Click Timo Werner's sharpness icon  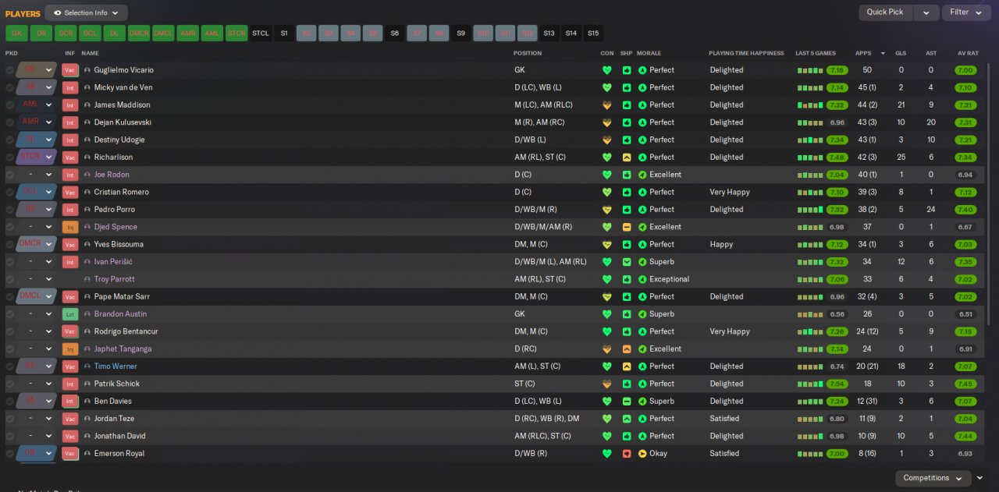pos(626,366)
